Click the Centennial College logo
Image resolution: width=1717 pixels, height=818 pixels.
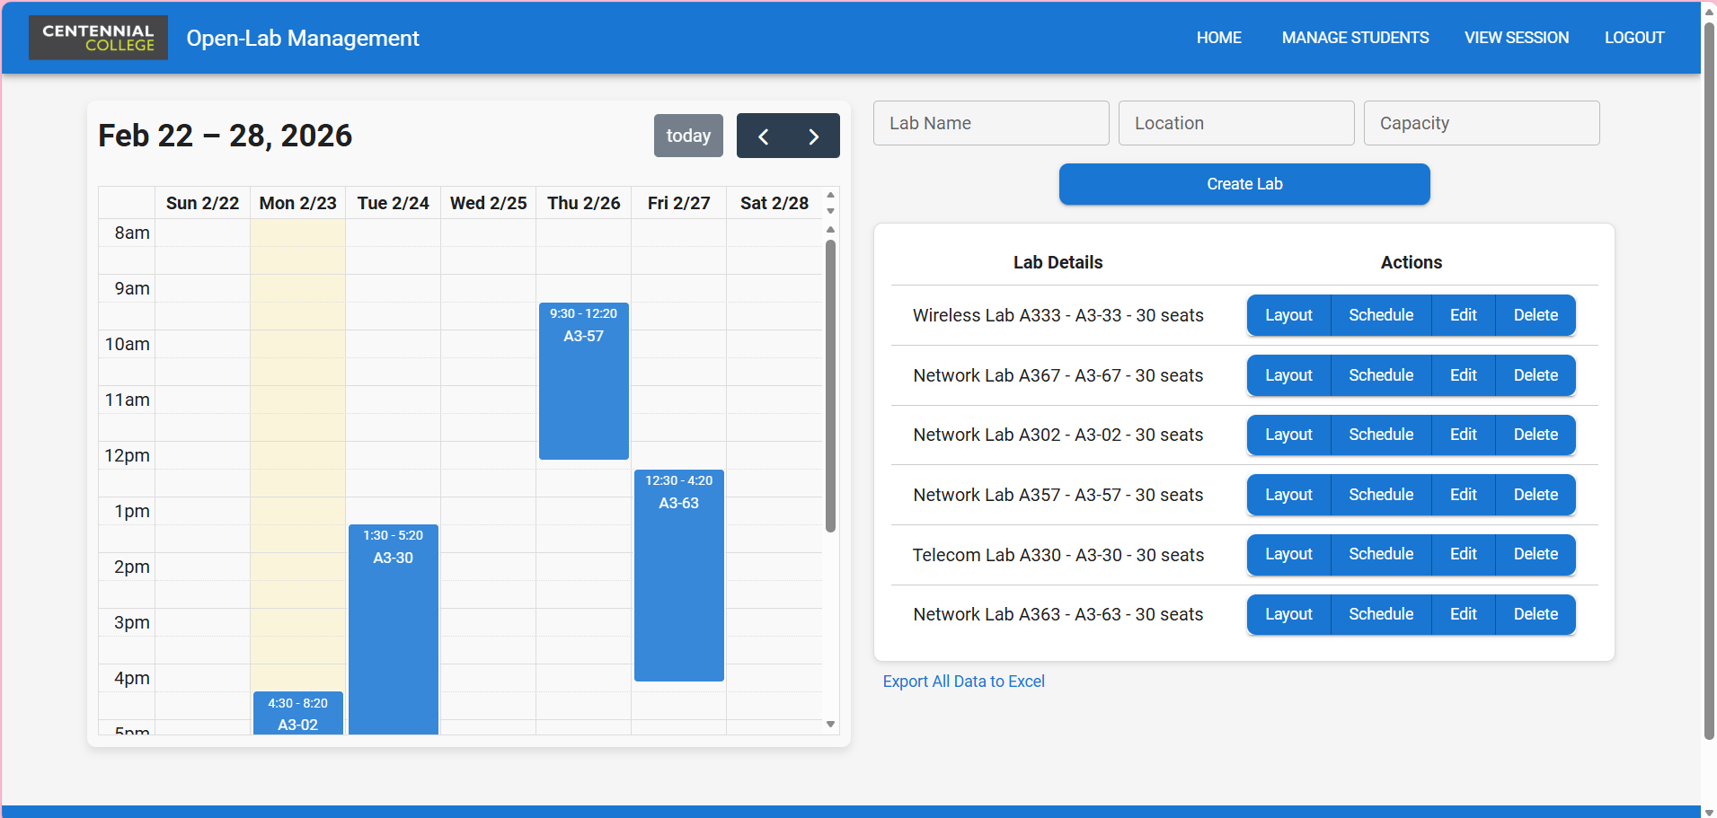coord(97,37)
